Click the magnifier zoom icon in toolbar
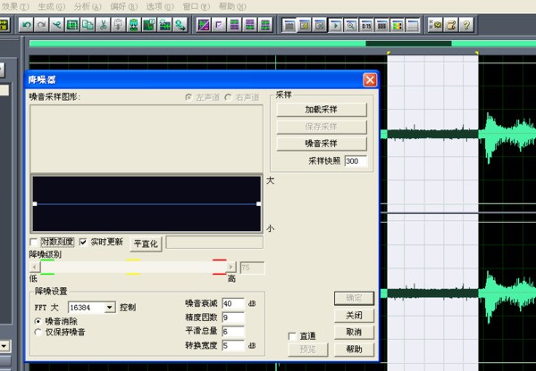The height and width of the screenshot is (371, 536). point(351,24)
